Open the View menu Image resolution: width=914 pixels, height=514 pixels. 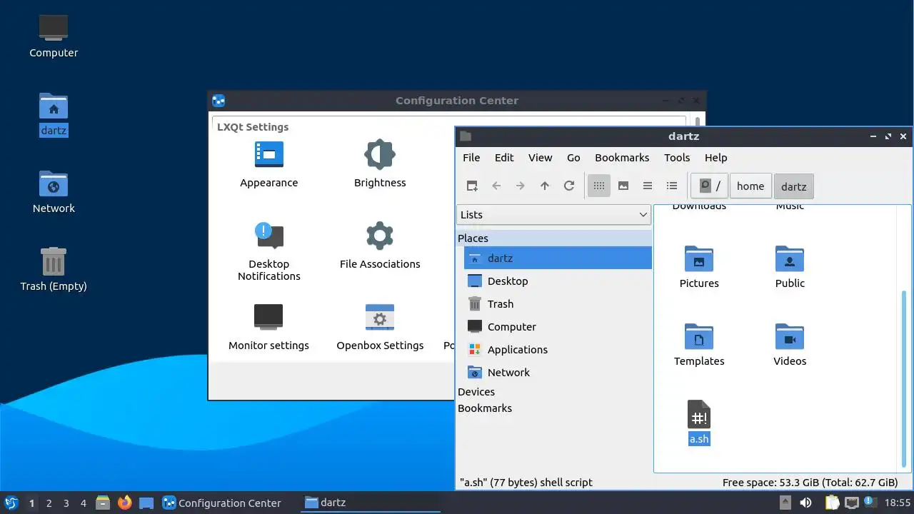[540, 158]
